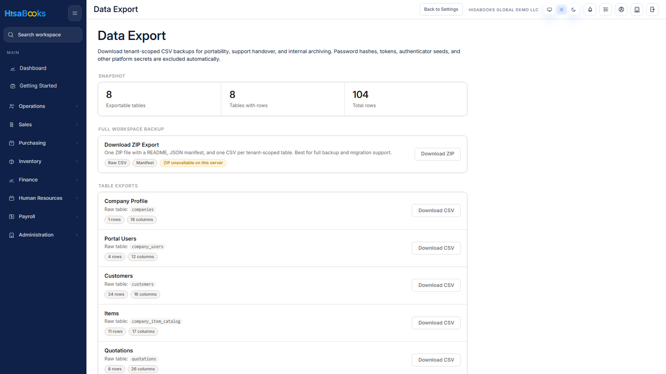Click the Getting Started checklist icon

point(12,86)
